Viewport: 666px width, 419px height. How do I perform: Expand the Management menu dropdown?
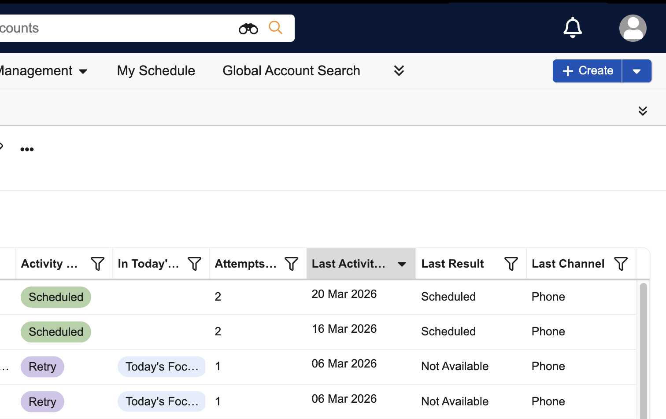point(83,71)
